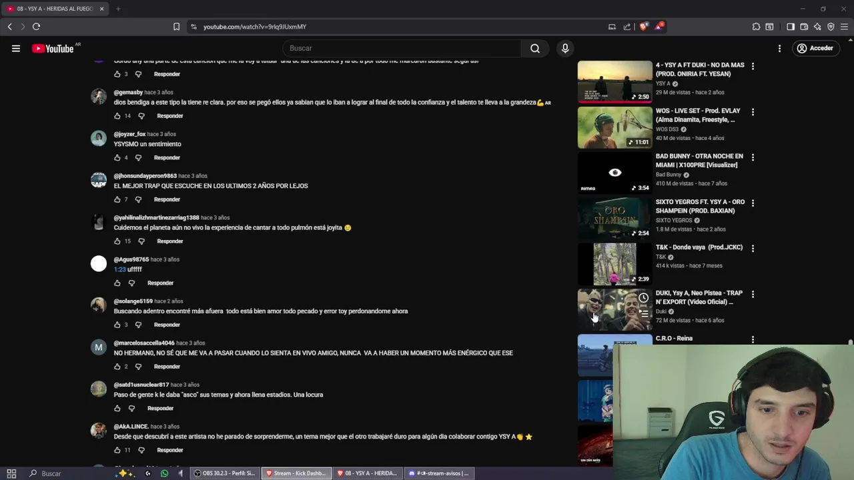Go to the YouTube home logo
Image resolution: width=854 pixels, height=480 pixels.
pyautogui.click(x=53, y=48)
